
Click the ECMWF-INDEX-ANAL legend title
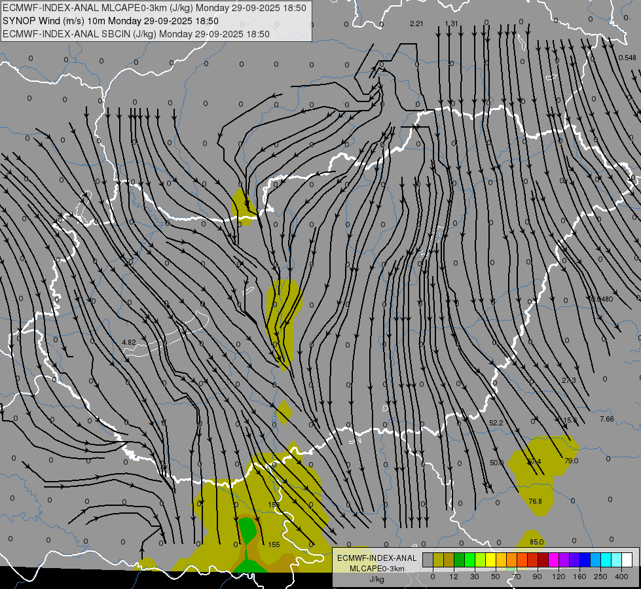click(x=376, y=558)
